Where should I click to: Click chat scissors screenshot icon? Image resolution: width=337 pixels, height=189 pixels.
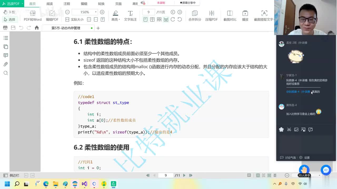[289, 129]
